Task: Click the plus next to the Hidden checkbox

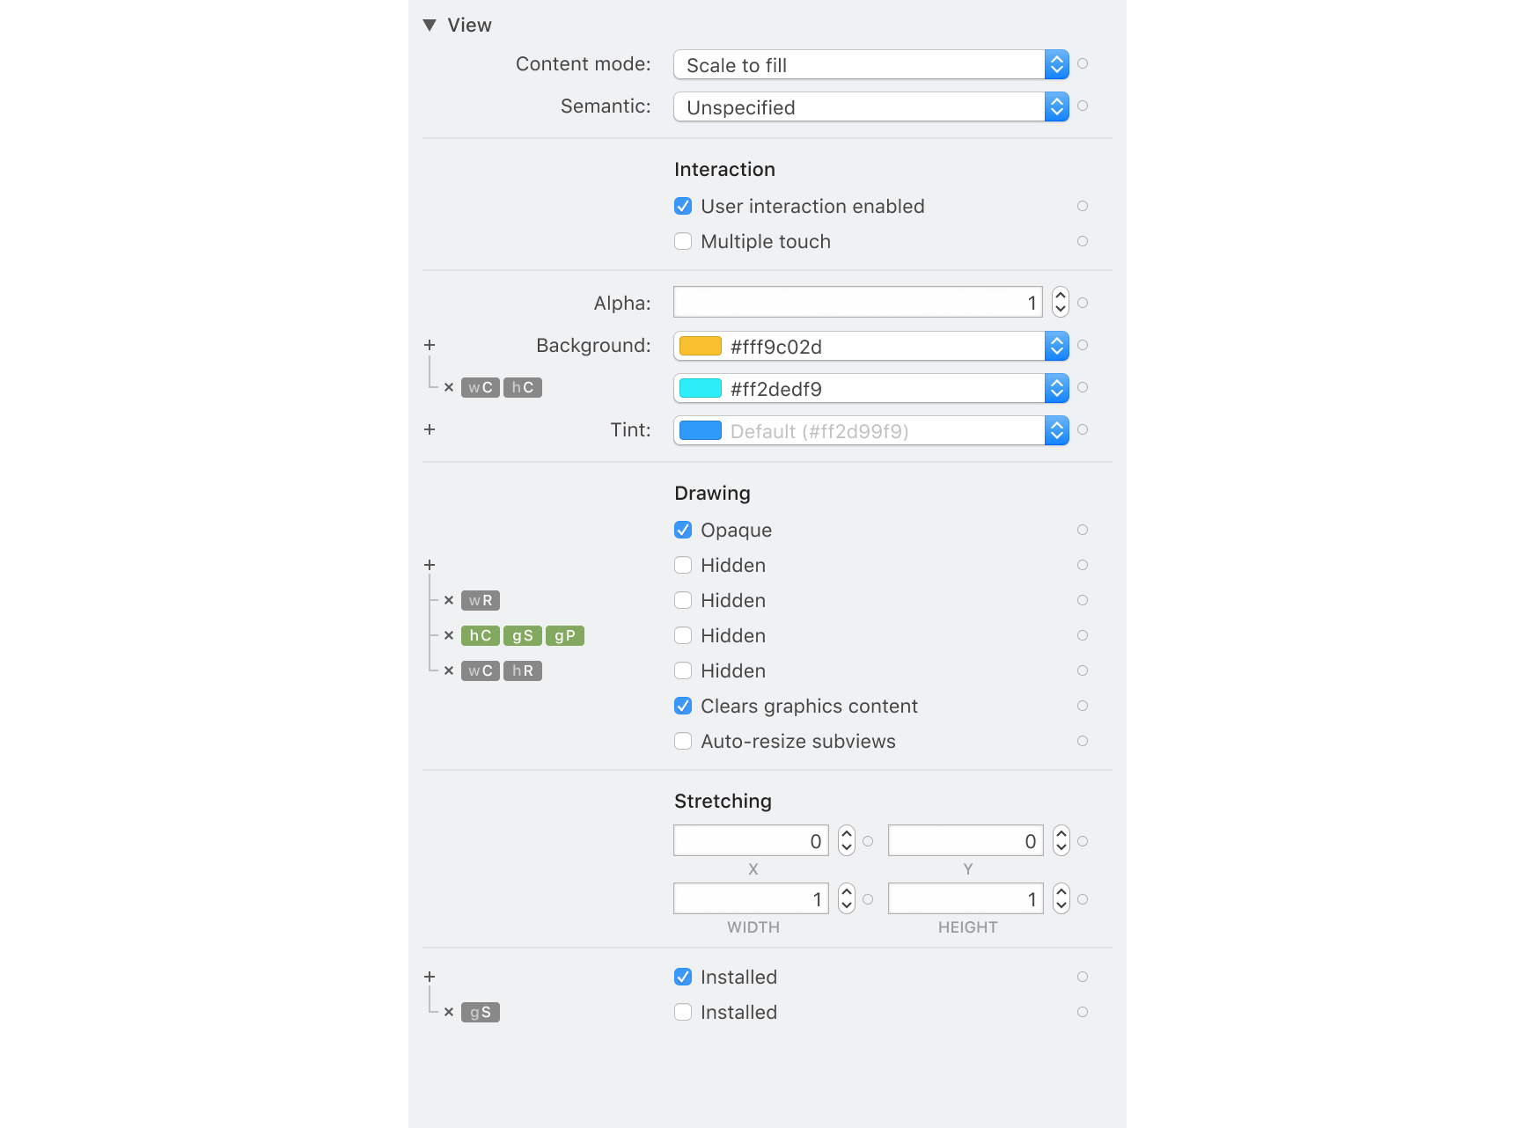Action: 430,565
